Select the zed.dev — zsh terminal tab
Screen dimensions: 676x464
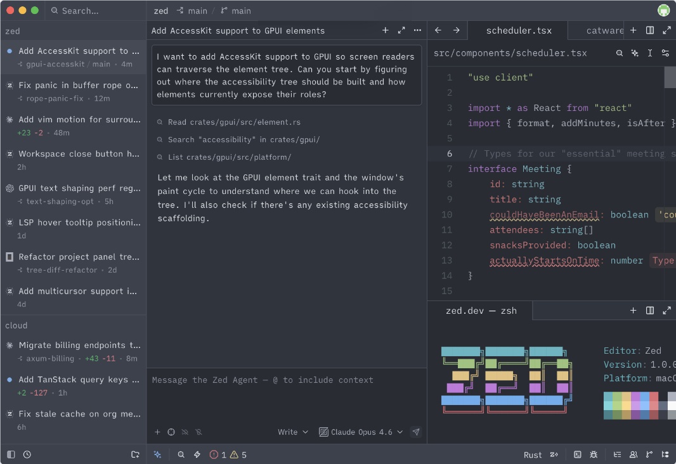pos(481,311)
